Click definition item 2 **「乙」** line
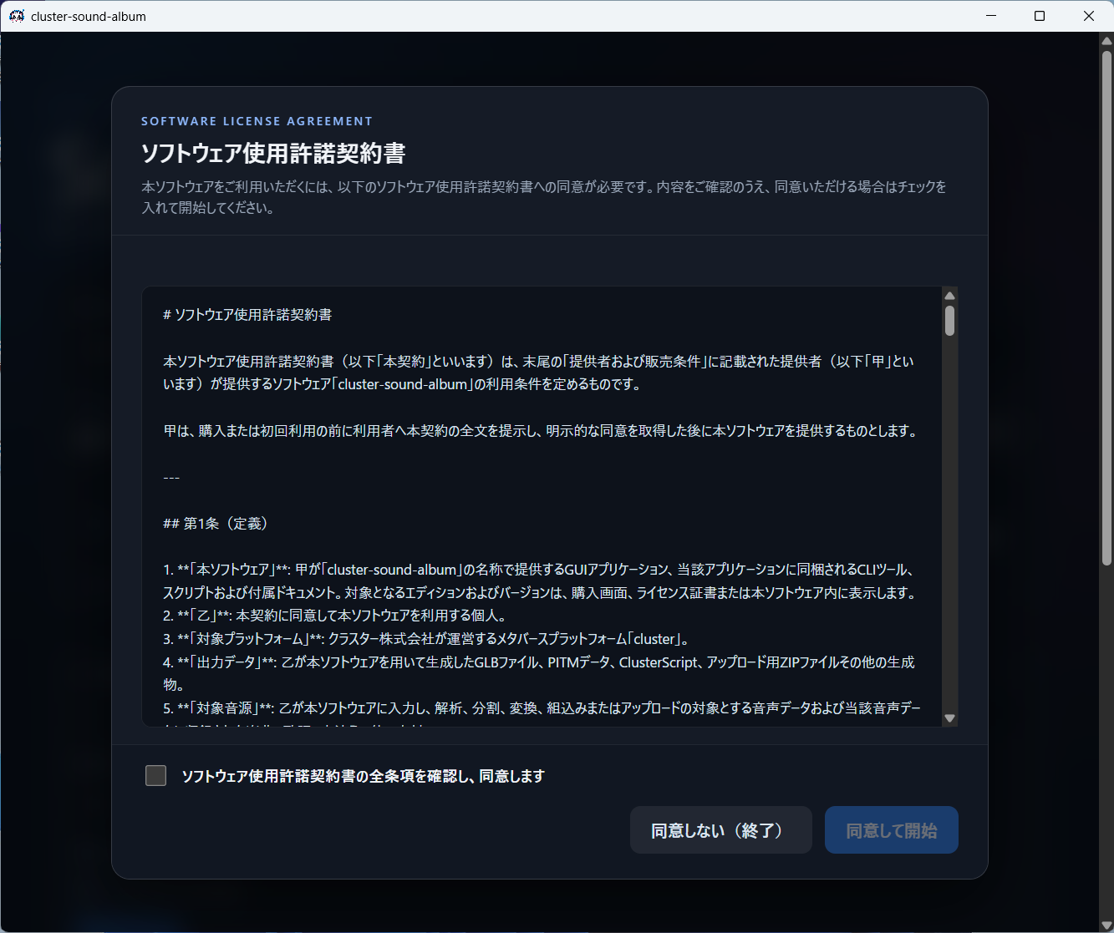 [x=334, y=616]
